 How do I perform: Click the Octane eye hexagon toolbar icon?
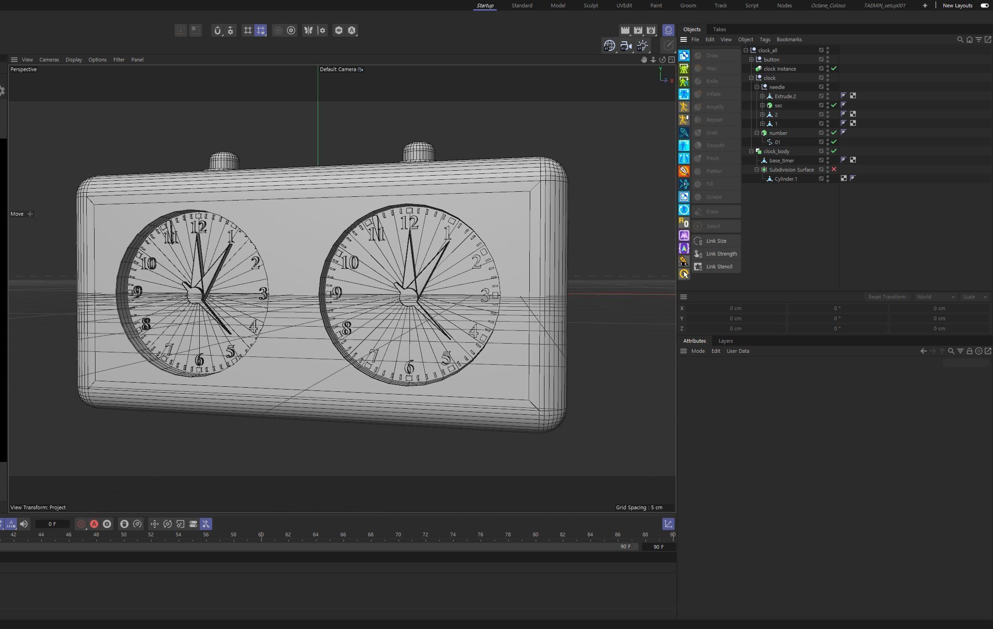point(338,30)
